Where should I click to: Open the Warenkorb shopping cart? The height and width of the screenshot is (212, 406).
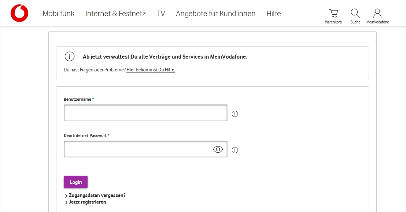(x=333, y=13)
